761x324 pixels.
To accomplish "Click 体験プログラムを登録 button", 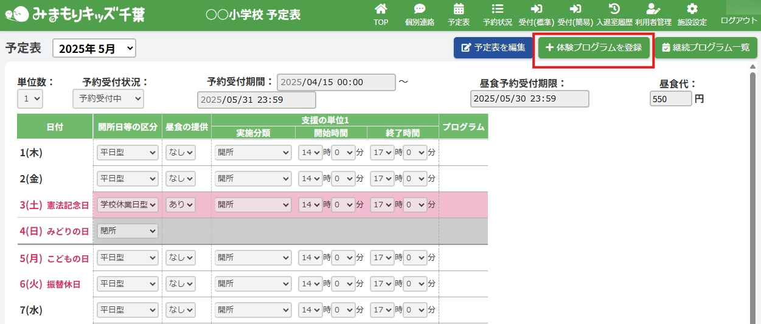I will click(x=594, y=47).
